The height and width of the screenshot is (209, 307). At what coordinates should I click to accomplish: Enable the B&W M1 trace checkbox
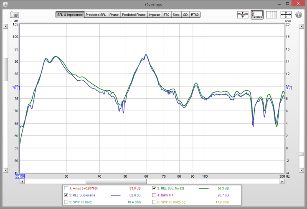click(155, 195)
